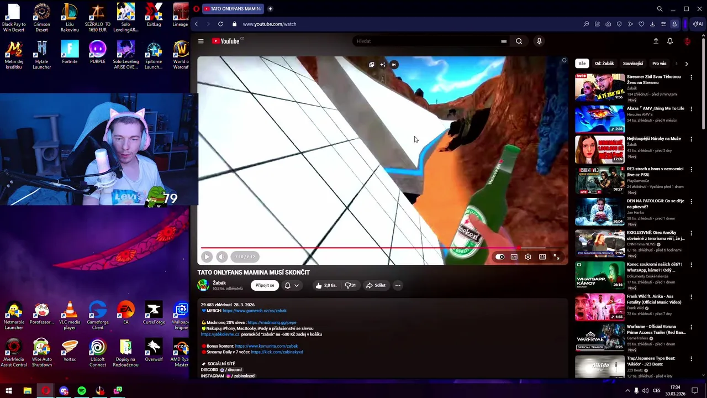This screenshot has width=707, height=398.
Task: Toggle mute with the player volume button
Action: coord(221,256)
